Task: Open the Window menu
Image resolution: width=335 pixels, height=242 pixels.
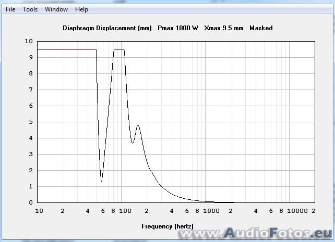Action: coord(56,9)
